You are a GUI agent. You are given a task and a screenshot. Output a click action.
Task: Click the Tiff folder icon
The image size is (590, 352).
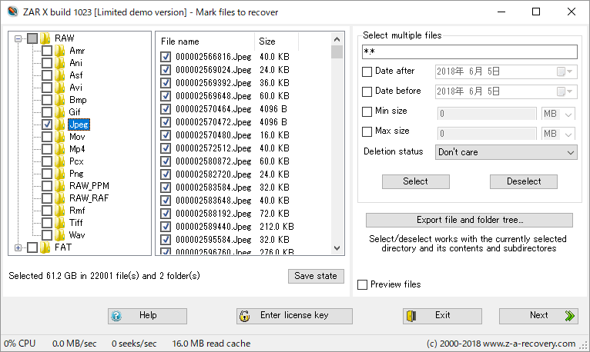[59, 223]
